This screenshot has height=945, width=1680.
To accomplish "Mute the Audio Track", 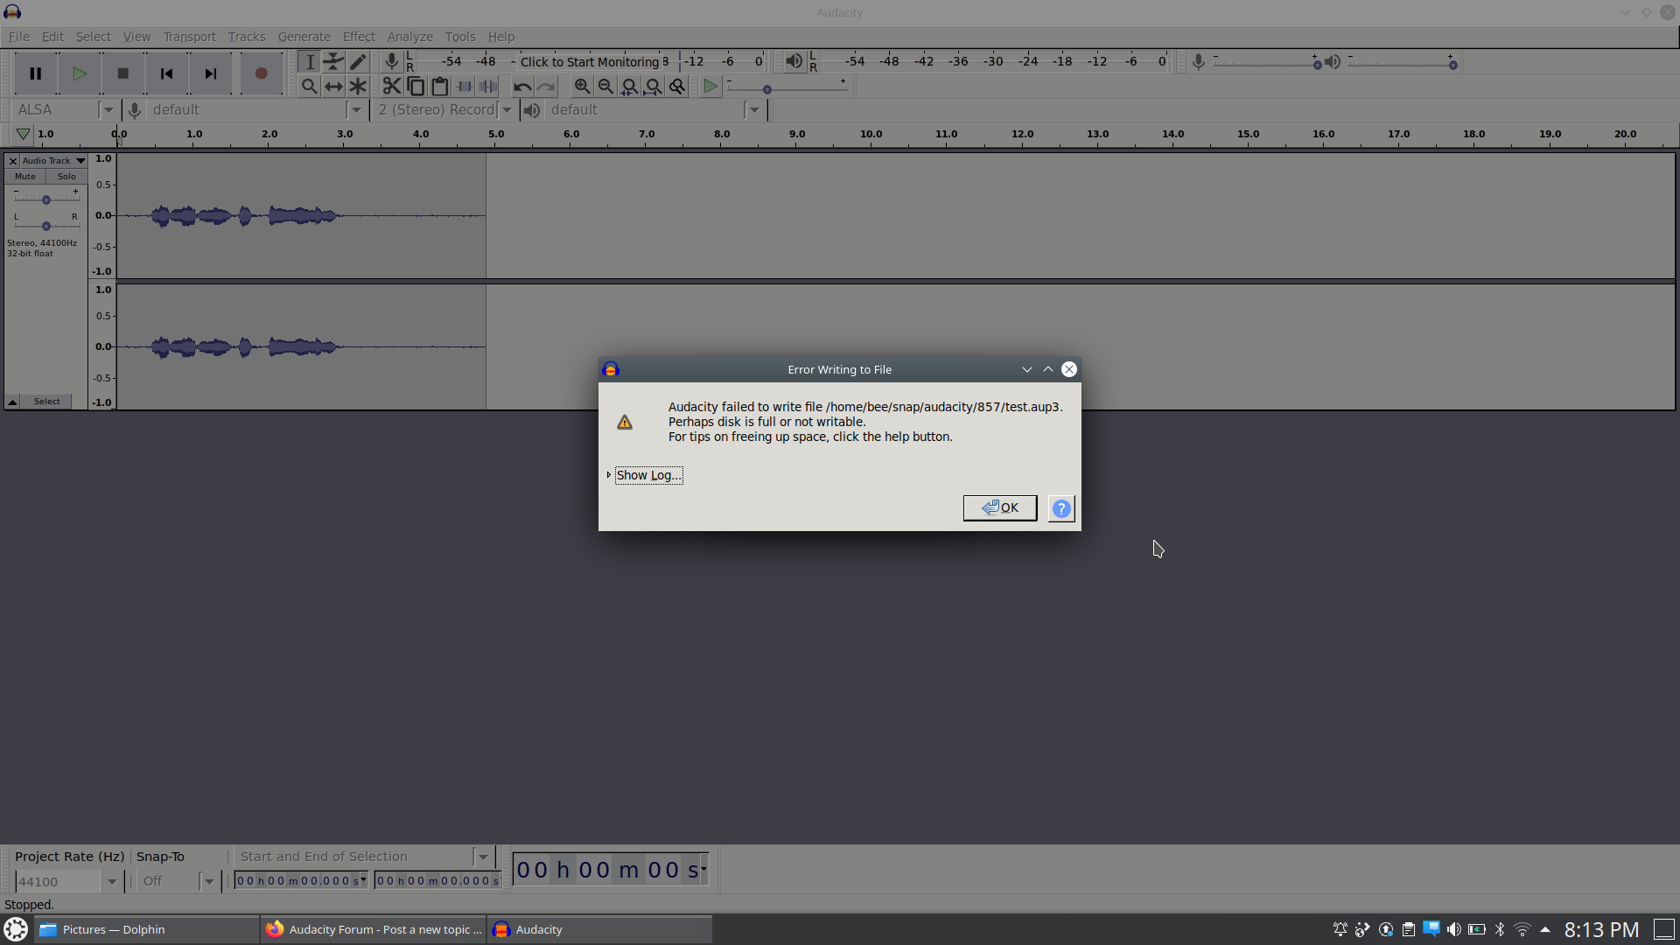I will tap(24, 176).
